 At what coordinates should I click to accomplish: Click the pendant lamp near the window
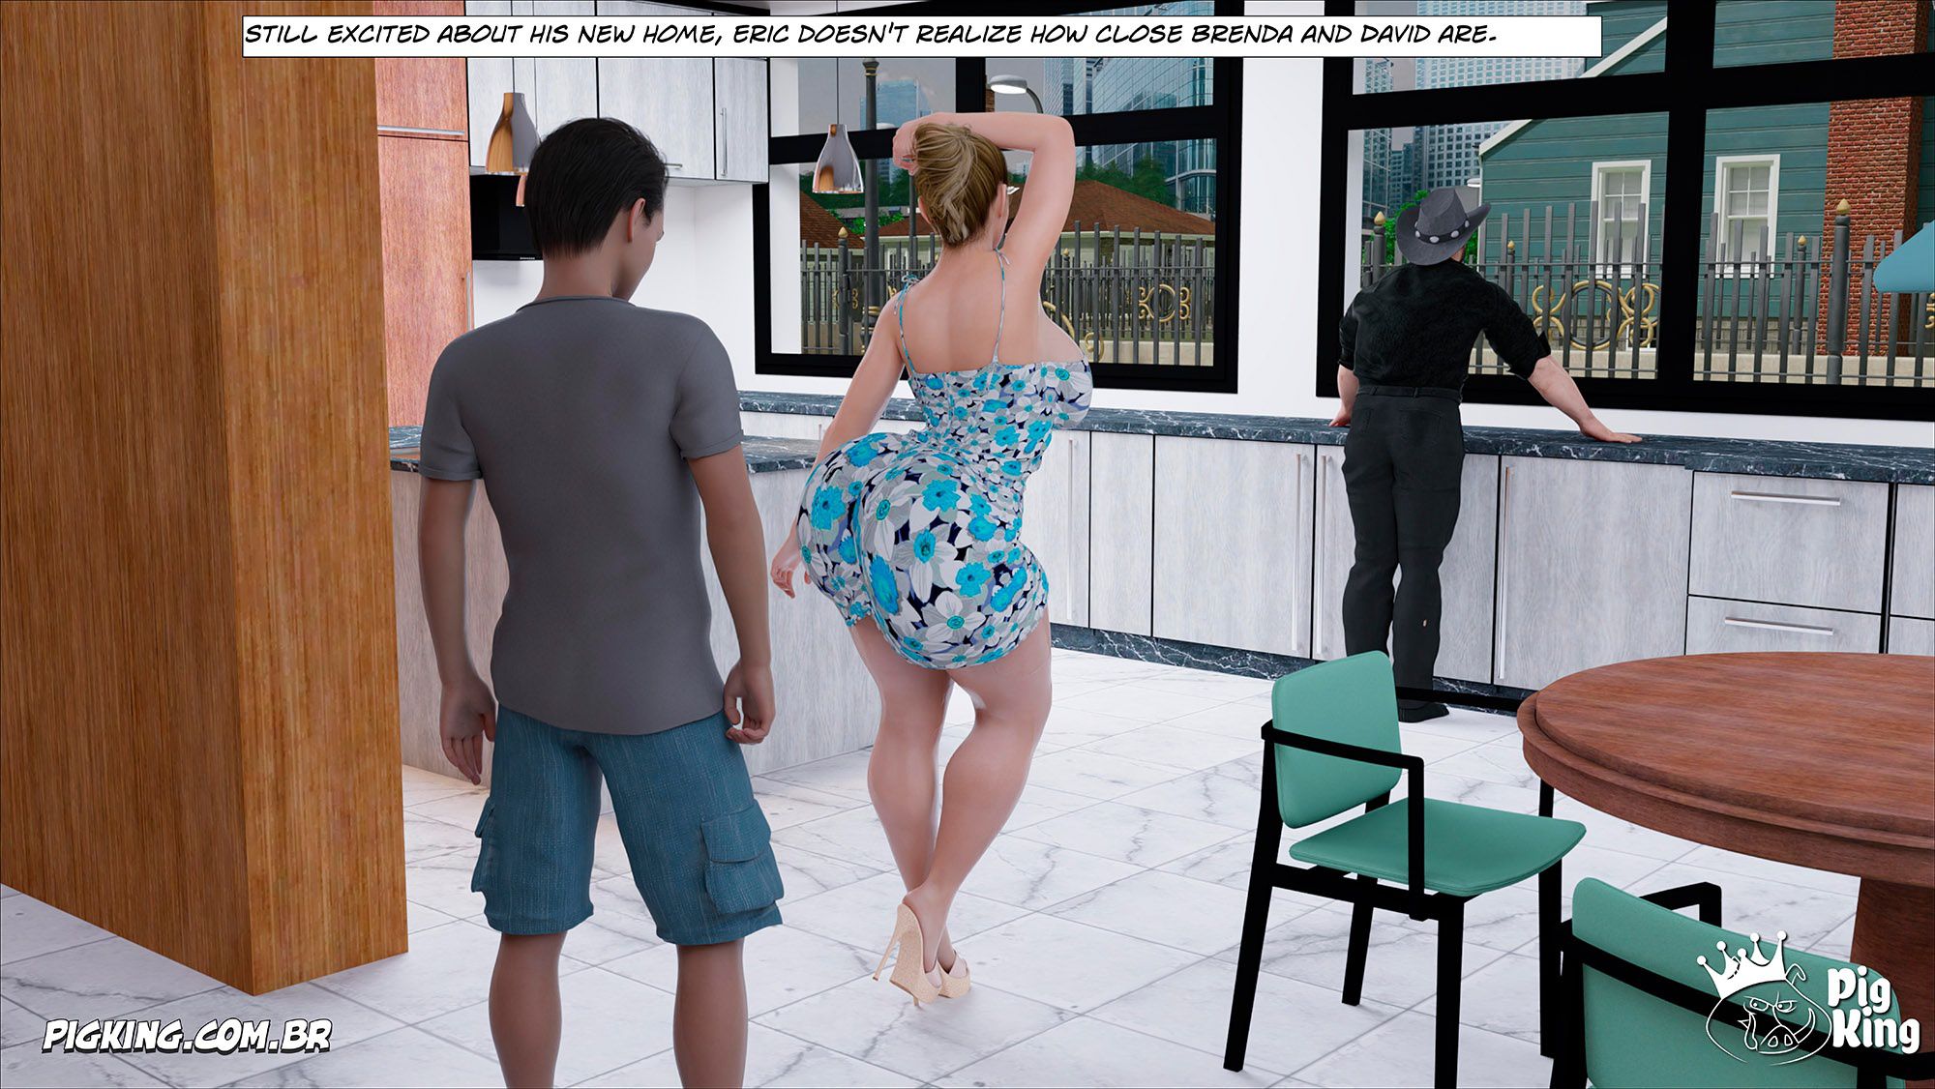836,161
